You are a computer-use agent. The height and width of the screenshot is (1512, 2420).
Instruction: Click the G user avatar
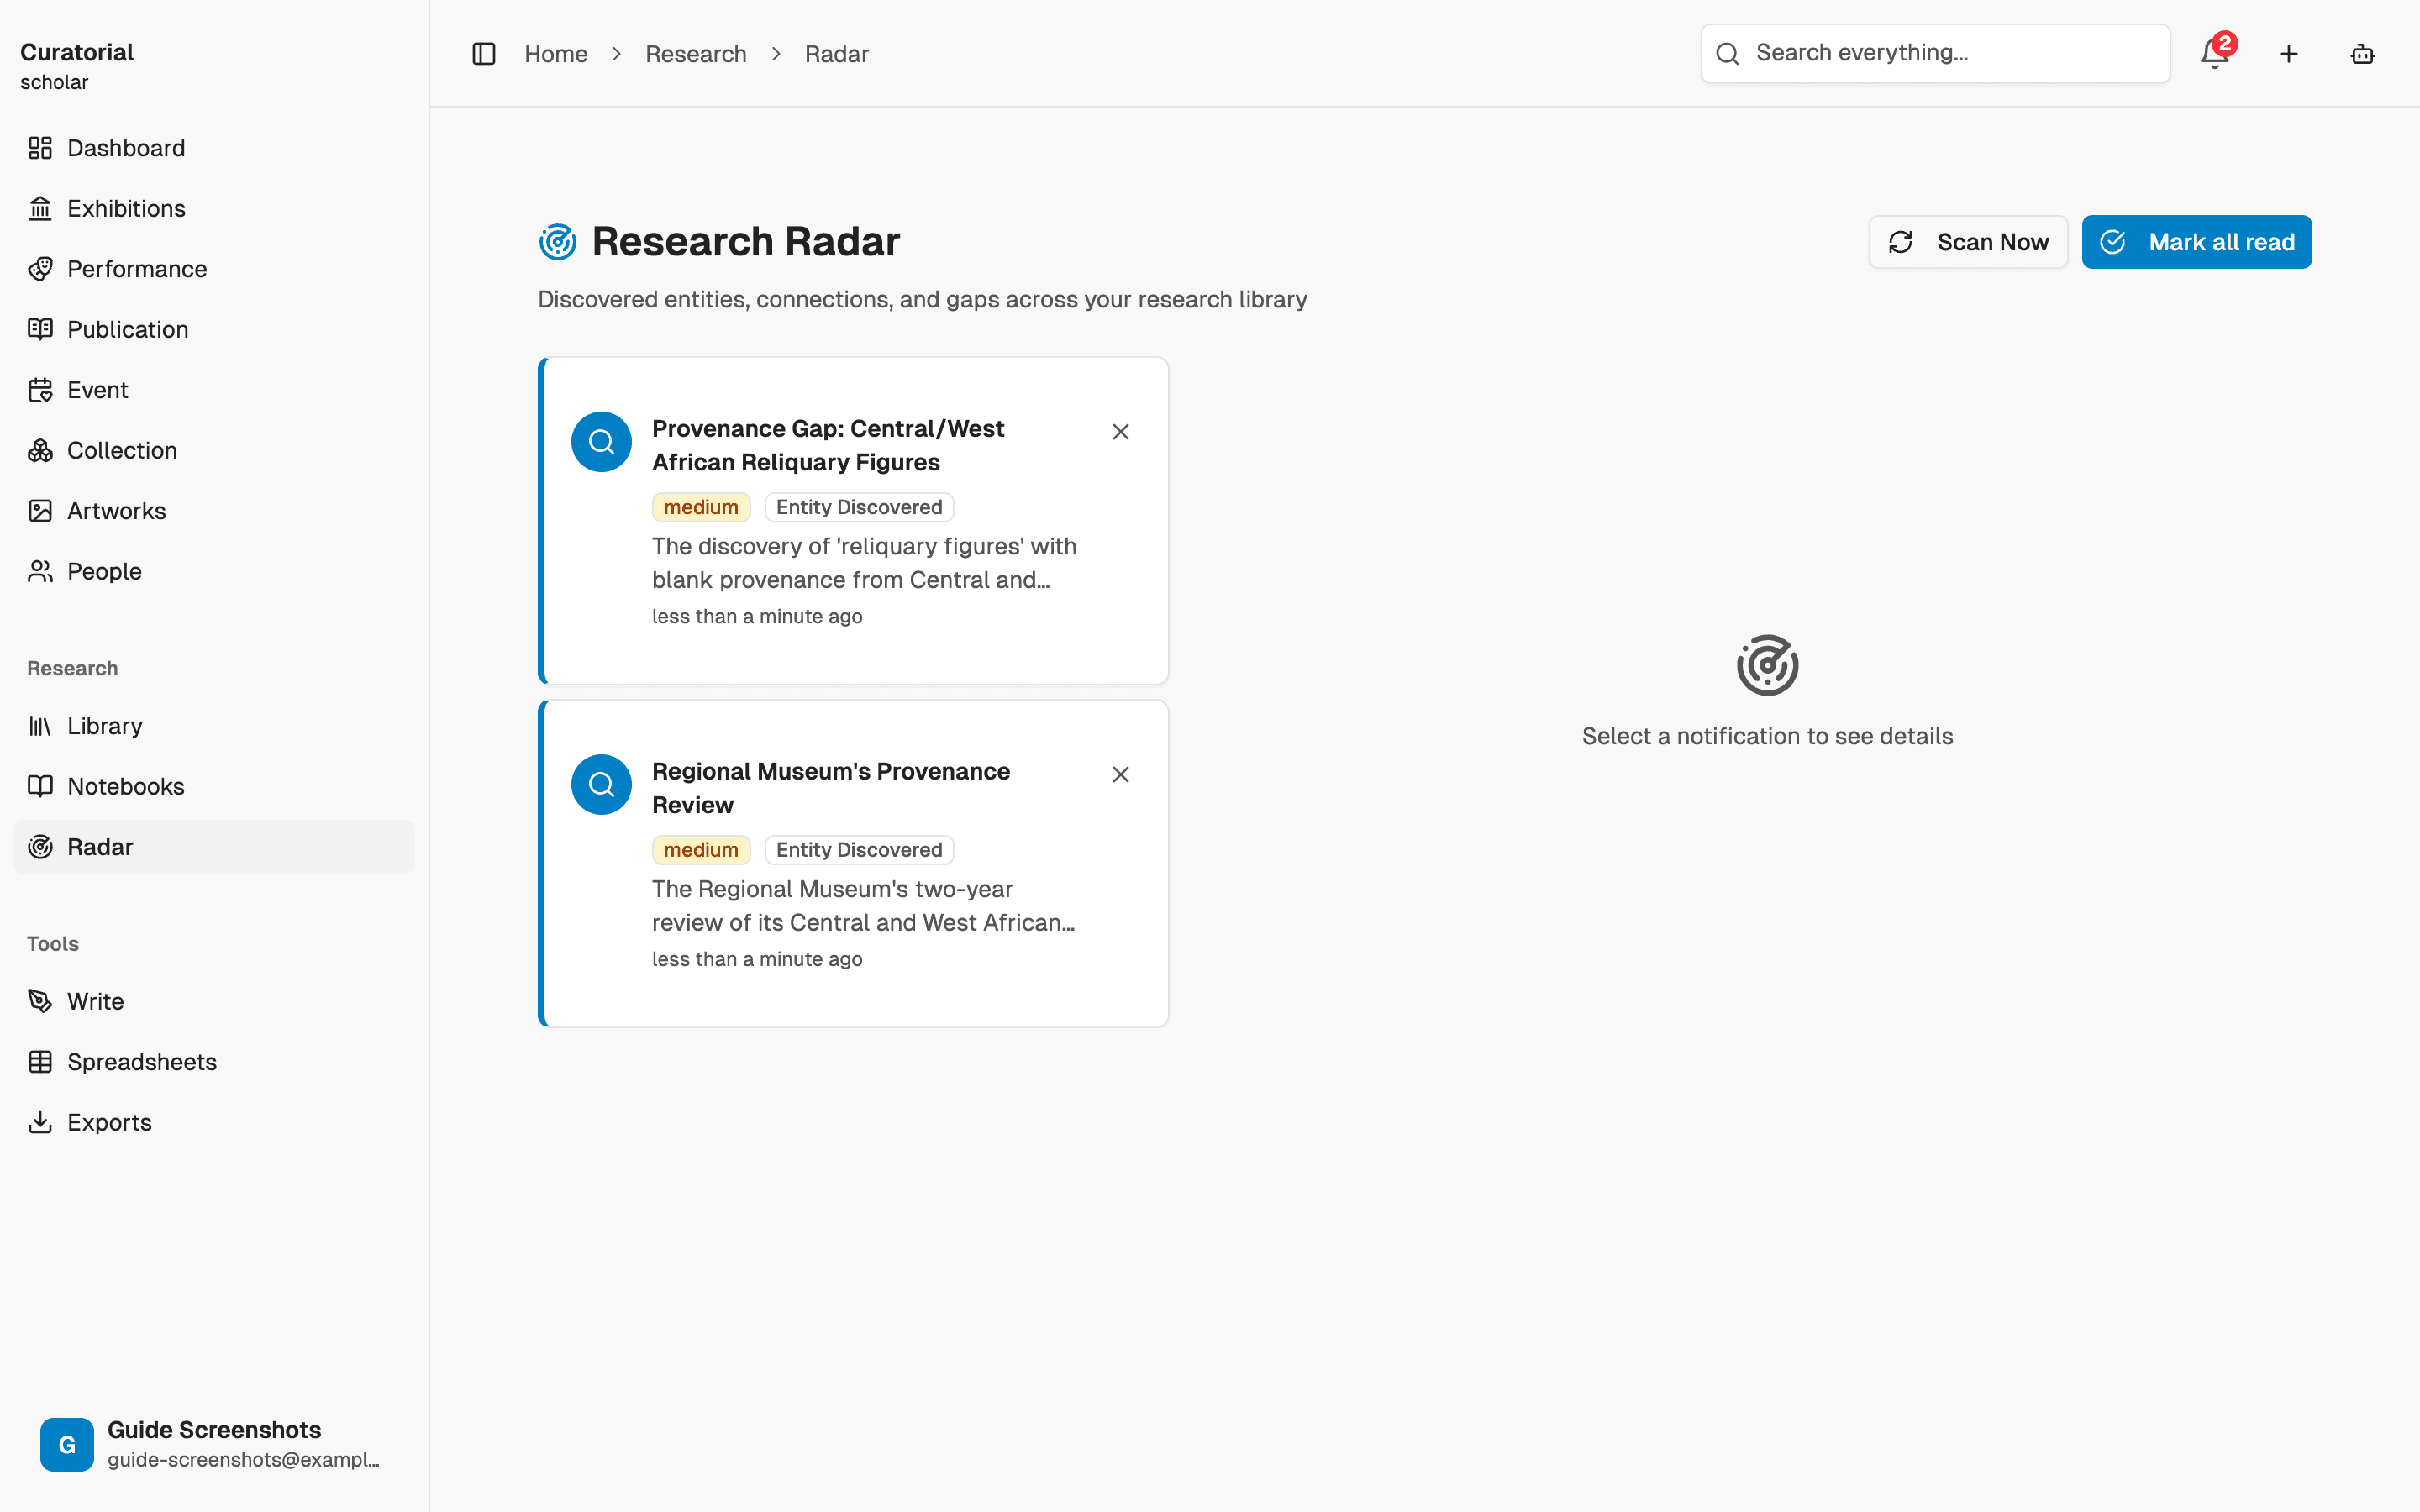click(67, 1444)
